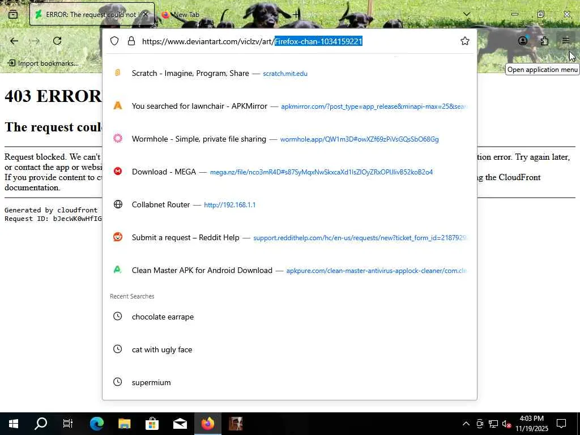Screen dimensions: 580x435
Task: Open Task View on taskbar
Action: [68, 424]
